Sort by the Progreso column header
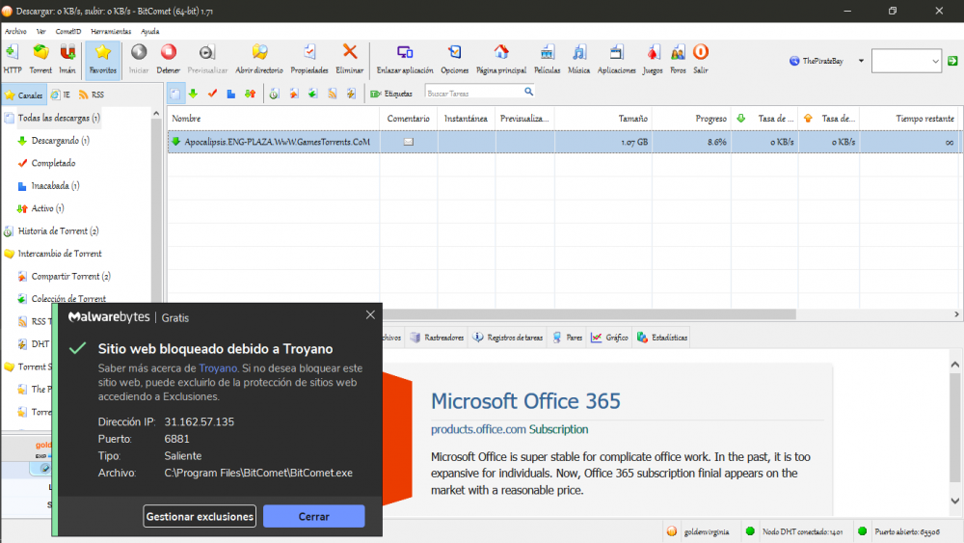Screen dimensions: 964x543 tap(691, 118)
